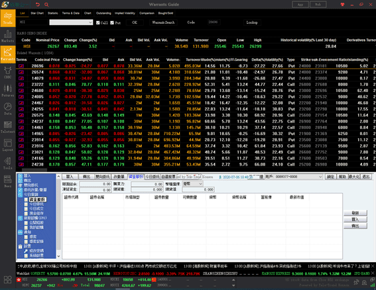Click the wrench 修改密碼 item in trade tree
The width and height of the screenshot is (376, 290).
pyautogui.click(x=34, y=251)
